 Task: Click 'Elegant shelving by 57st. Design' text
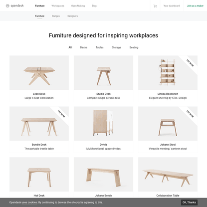coord(168,98)
